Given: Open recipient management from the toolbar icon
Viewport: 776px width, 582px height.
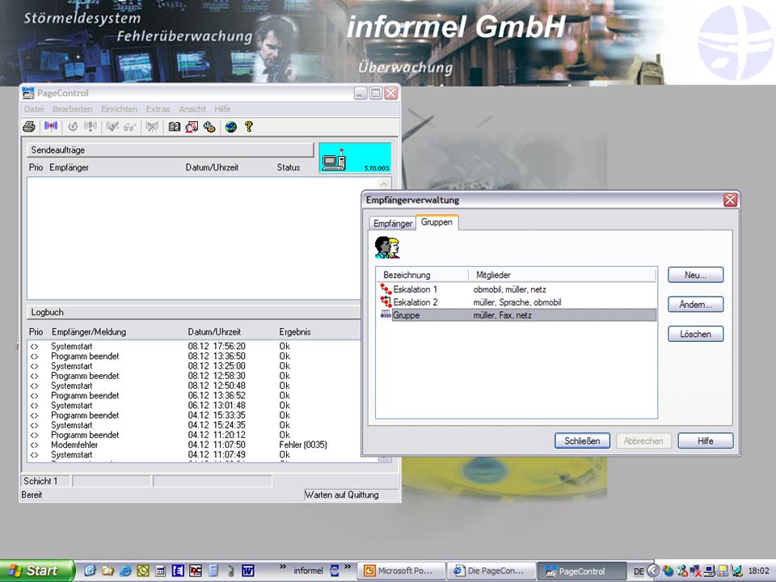Looking at the screenshot, I should (x=192, y=127).
